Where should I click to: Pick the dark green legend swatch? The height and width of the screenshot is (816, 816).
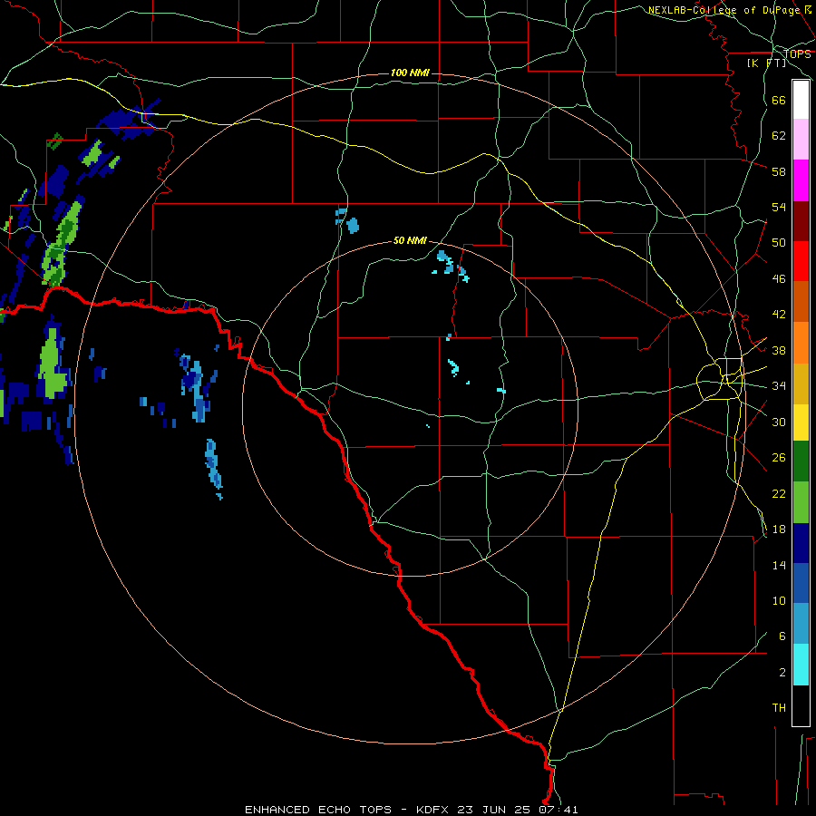click(x=801, y=461)
